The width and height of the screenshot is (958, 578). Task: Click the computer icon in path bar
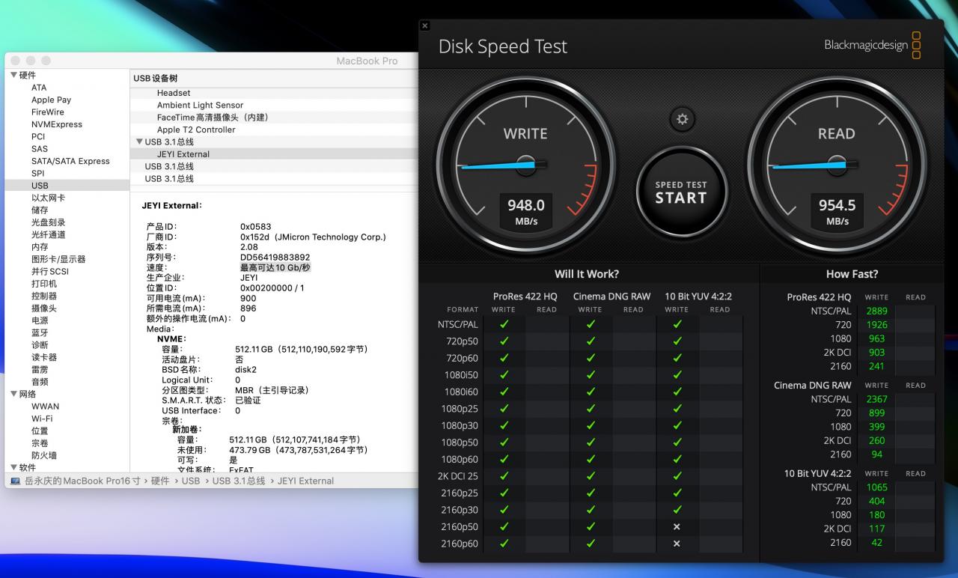pyautogui.click(x=16, y=481)
